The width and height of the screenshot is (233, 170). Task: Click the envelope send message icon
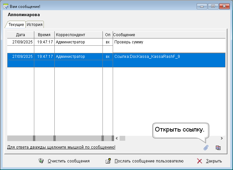pyautogui.click(x=108, y=161)
